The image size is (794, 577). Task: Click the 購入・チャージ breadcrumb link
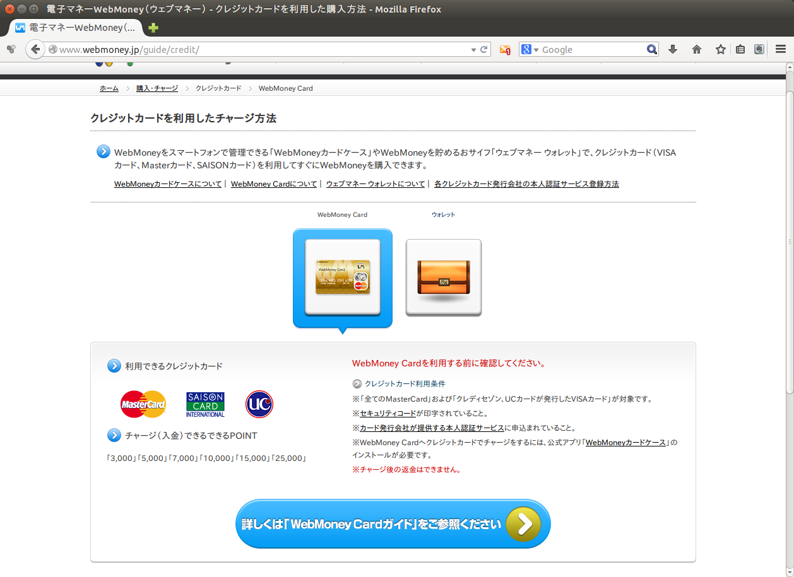157,88
